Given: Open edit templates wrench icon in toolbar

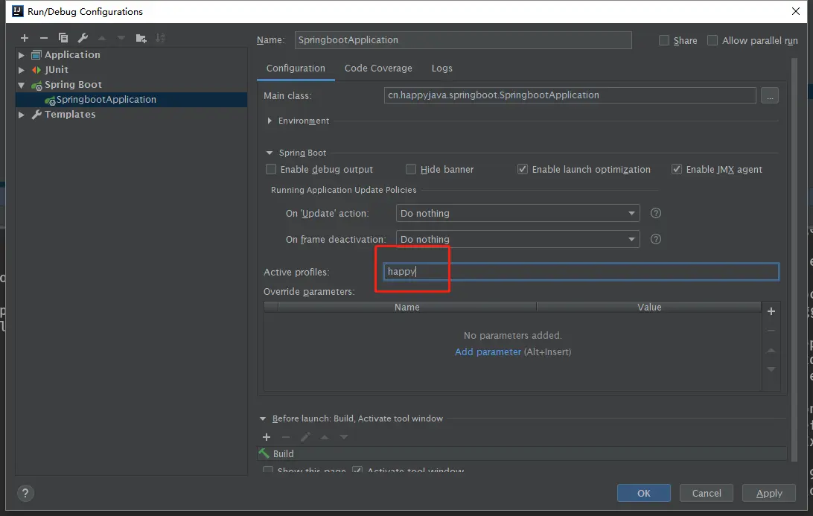Looking at the screenshot, I should pos(83,38).
